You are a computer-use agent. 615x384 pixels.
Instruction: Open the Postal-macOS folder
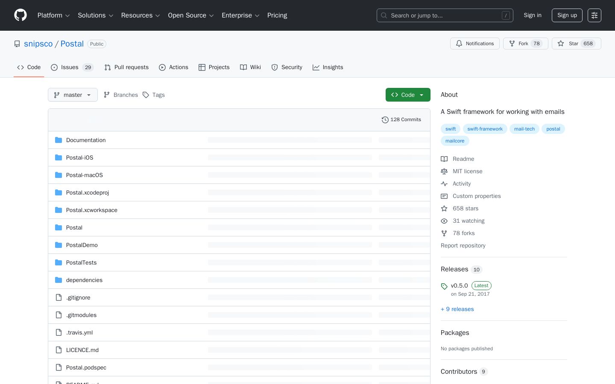pos(85,175)
